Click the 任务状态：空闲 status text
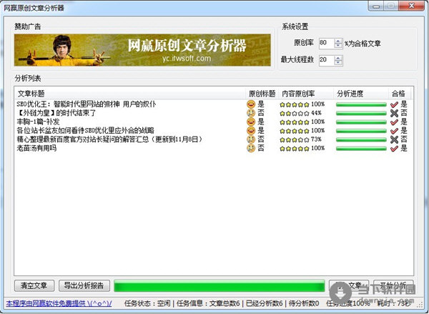This screenshot has height=314, width=429. (x=147, y=303)
